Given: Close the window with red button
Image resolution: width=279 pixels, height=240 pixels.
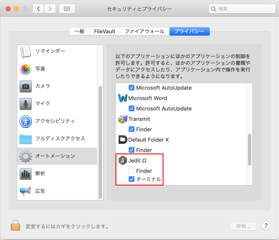Looking at the screenshot, I should pyautogui.click(x=8, y=9).
